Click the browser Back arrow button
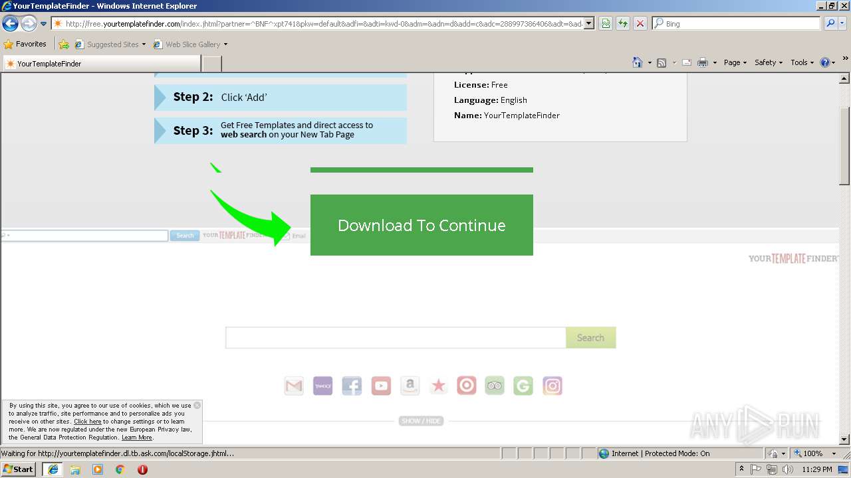This screenshot has width=851, height=478. (x=10, y=24)
